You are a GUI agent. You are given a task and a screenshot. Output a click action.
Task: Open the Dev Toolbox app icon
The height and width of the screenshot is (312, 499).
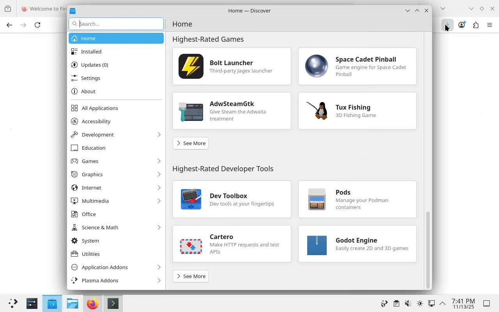[191, 199]
